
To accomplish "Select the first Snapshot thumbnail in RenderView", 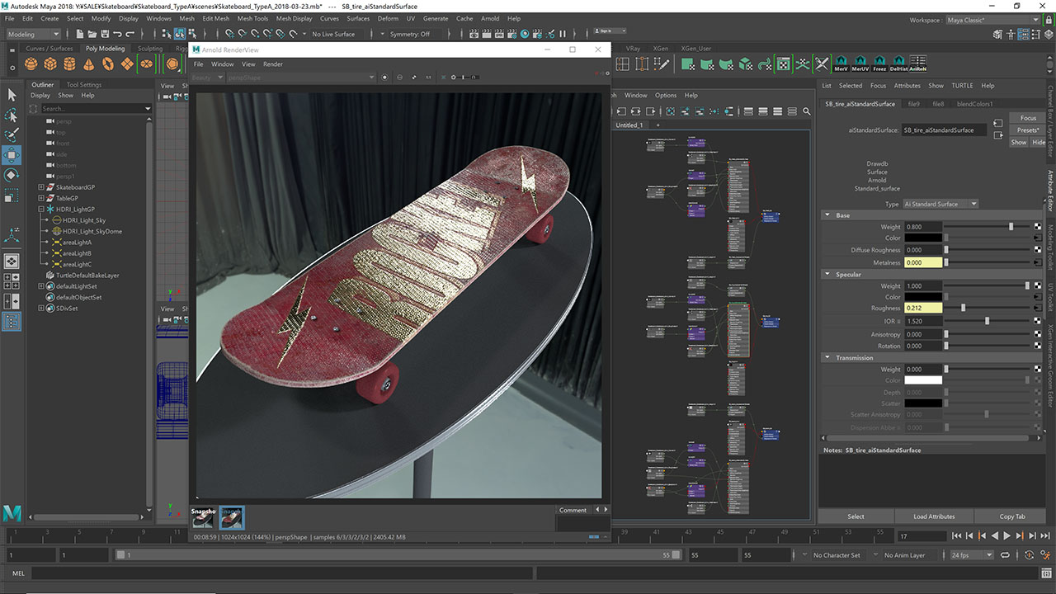I will tap(204, 517).
